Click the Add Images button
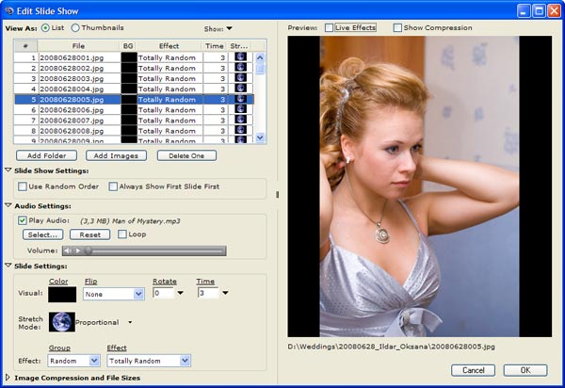565x388 pixels. click(x=116, y=155)
